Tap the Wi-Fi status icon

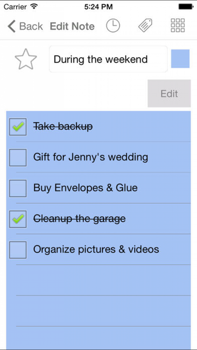pyautogui.click(x=34, y=7)
